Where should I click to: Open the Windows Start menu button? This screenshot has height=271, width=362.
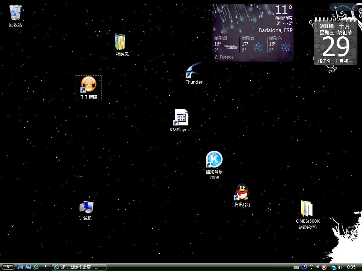point(8,267)
